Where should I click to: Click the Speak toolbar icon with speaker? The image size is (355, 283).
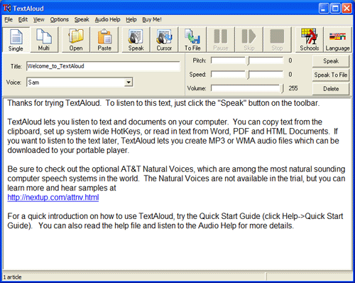pyautogui.click(x=136, y=40)
